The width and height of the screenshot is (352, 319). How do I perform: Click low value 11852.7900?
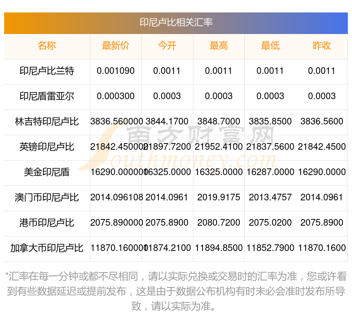point(270,248)
